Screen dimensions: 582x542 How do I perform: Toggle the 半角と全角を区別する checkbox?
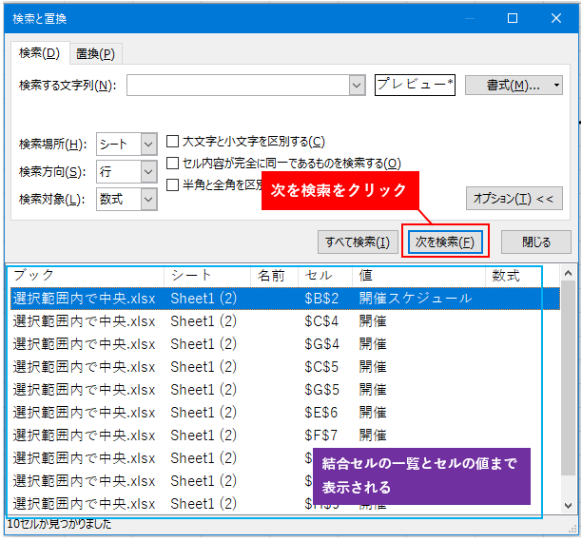coord(173,185)
